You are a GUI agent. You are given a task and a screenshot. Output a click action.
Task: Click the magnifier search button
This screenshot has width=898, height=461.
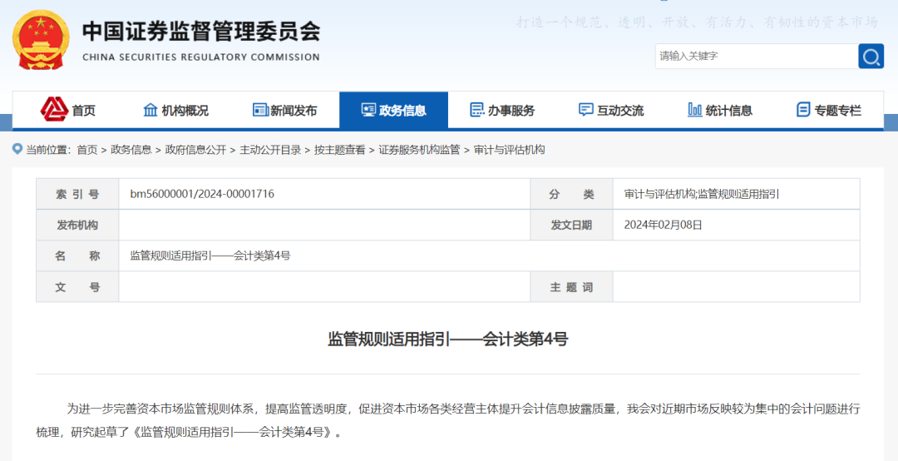(x=871, y=57)
